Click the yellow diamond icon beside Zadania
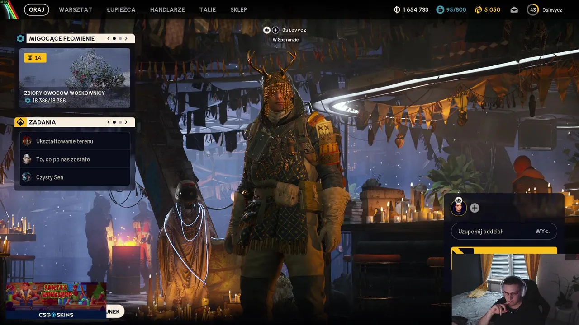 click(x=20, y=122)
